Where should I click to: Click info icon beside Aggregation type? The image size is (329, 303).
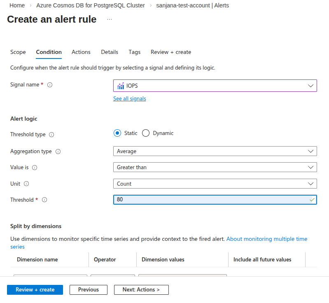pos(58,151)
